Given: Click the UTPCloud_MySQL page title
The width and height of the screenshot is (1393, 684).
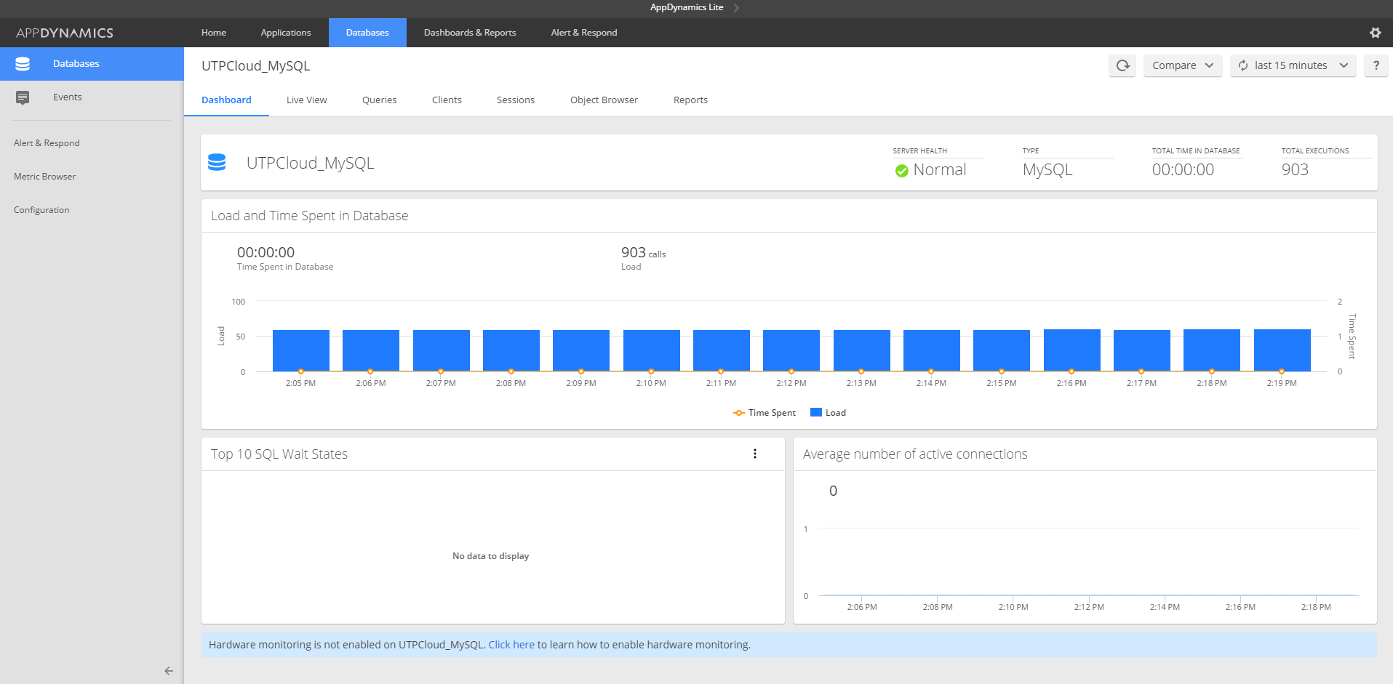Looking at the screenshot, I should 255,66.
